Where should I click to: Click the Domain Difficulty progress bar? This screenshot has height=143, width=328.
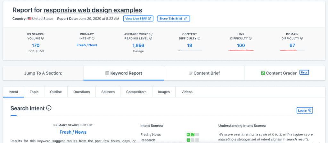point(292,50)
